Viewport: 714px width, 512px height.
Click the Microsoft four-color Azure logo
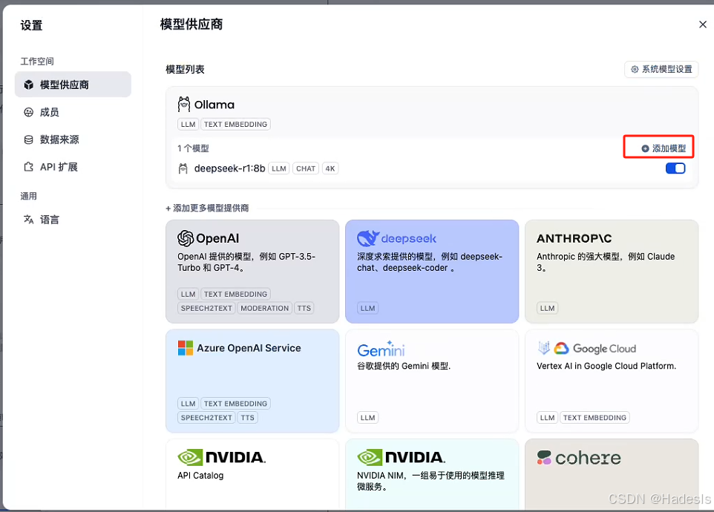click(186, 348)
